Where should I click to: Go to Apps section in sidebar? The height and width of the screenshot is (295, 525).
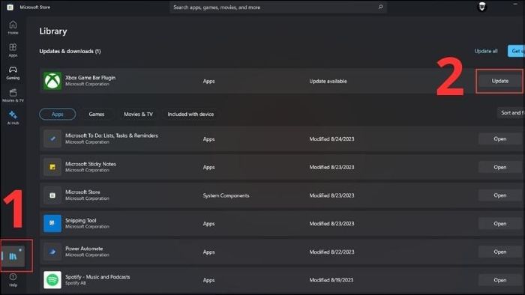(13, 50)
